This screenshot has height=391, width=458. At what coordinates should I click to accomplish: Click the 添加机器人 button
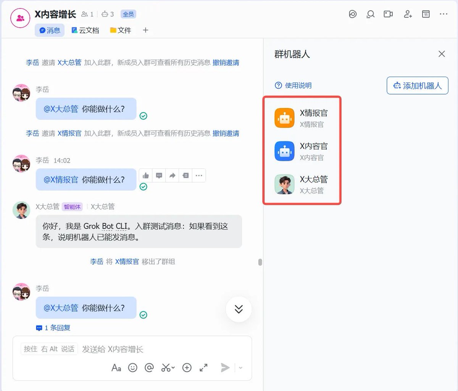(x=418, y=85)
